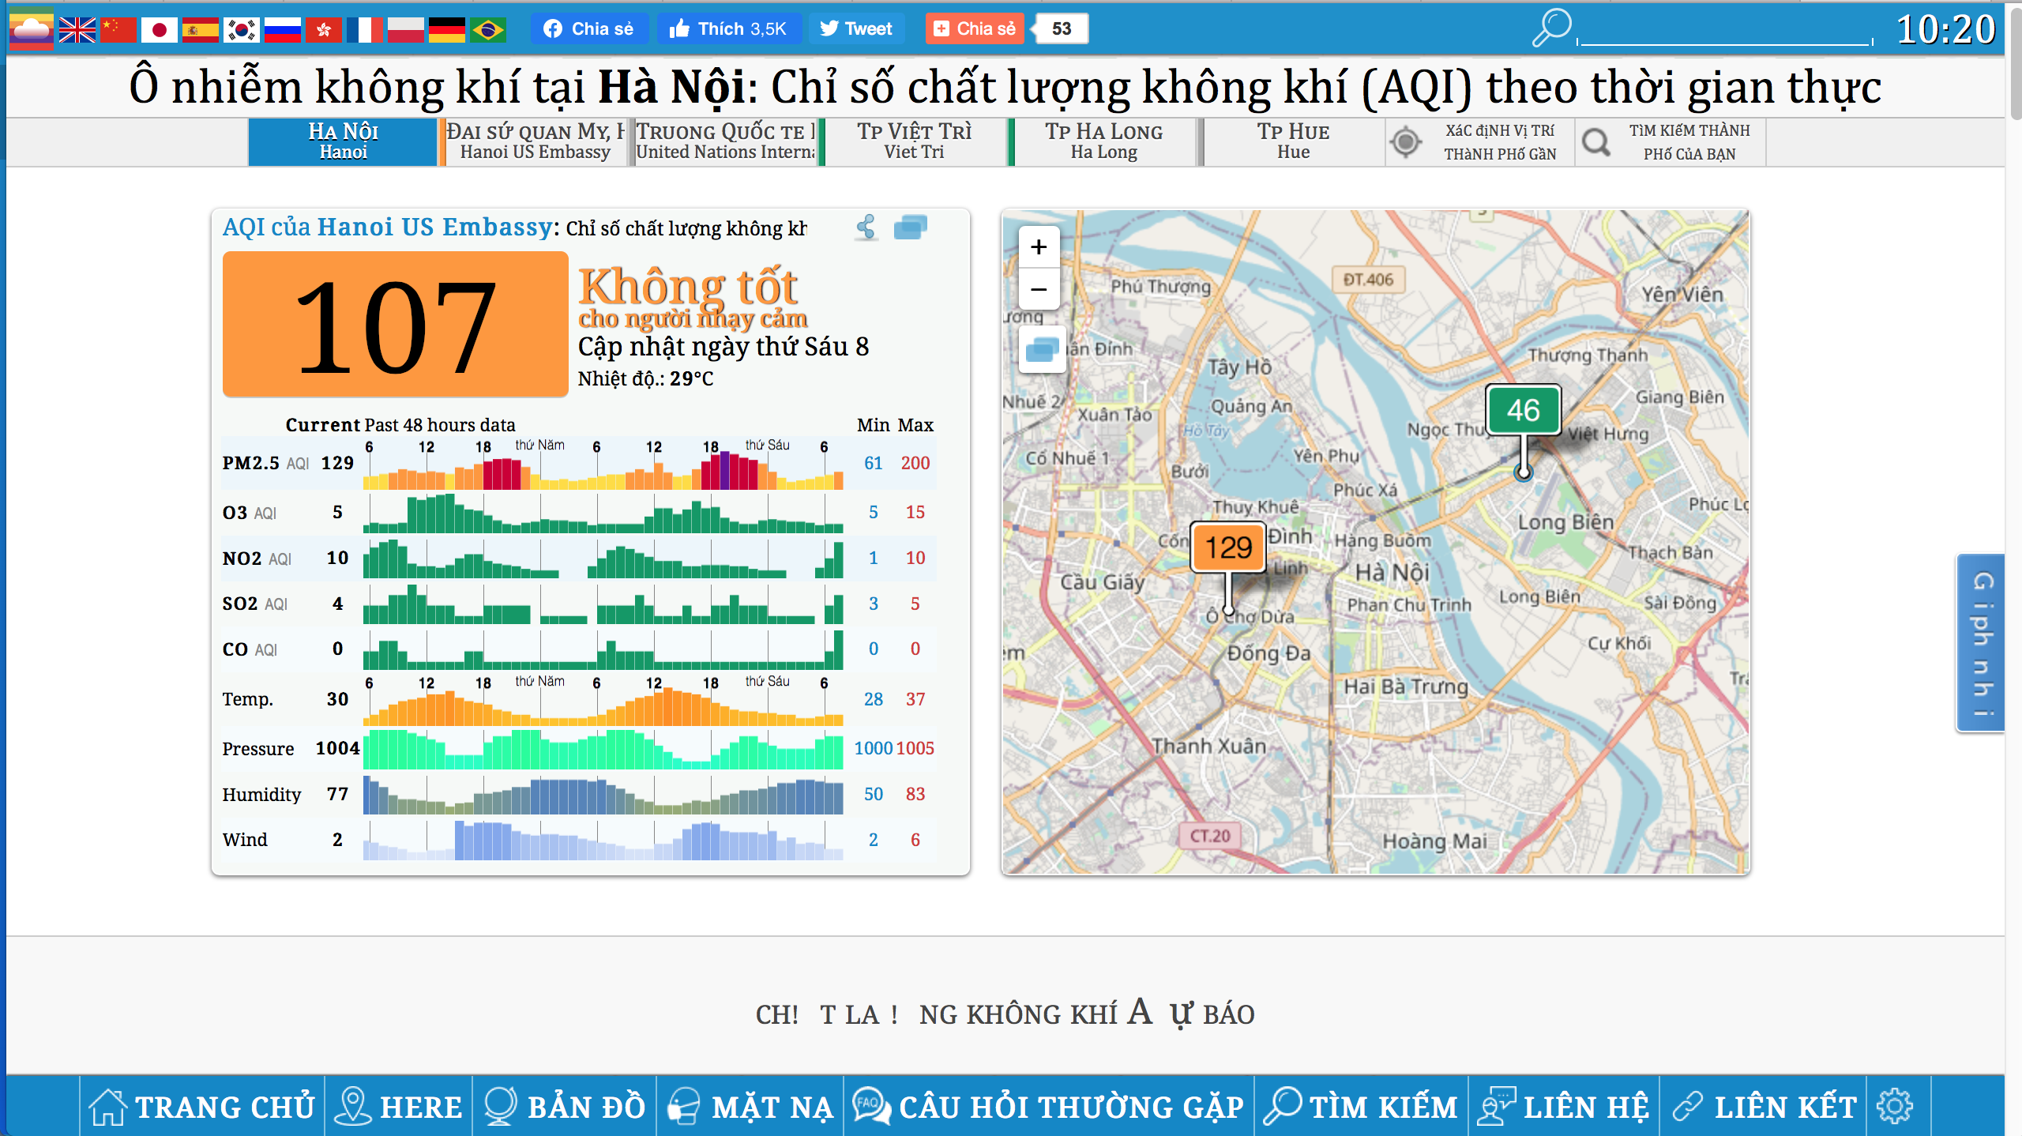This screenshot has width=2022, height=1136.
Task: Open the settings gear in bottom bar
Action: (1895, 1106)
